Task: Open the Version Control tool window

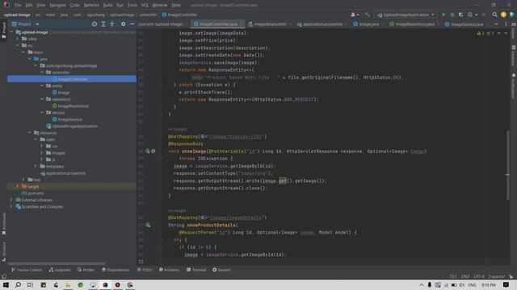Action: click(x=27, y=270)
